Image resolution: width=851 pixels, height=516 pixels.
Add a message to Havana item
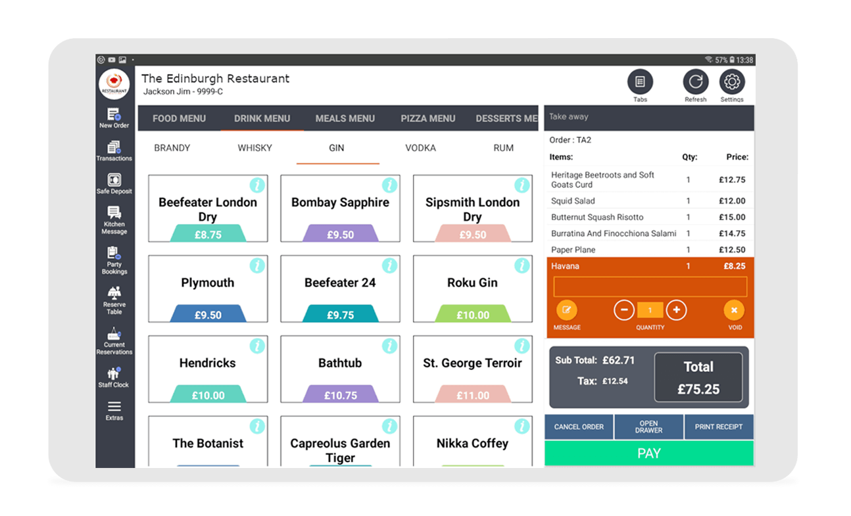566,310
